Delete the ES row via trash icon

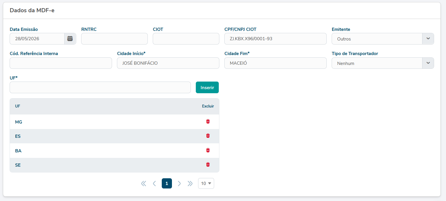208,136
